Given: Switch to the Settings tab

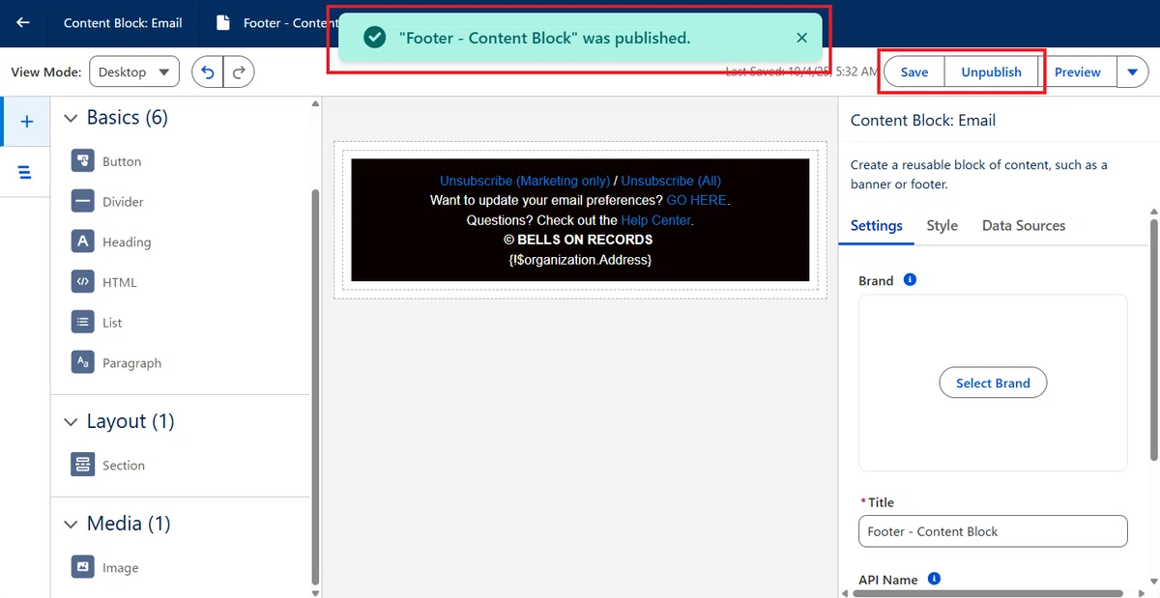Looking at the screenshot, I should pos(877,225).
